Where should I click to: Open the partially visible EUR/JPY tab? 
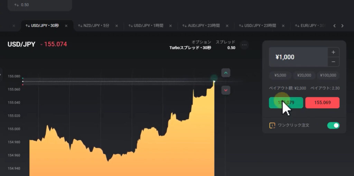(x=310, y=26)
